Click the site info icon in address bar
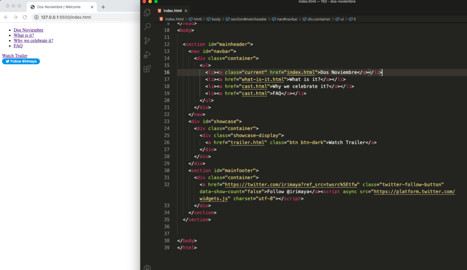467x270 pixels. pyautogui.click(x=36, y=17)
